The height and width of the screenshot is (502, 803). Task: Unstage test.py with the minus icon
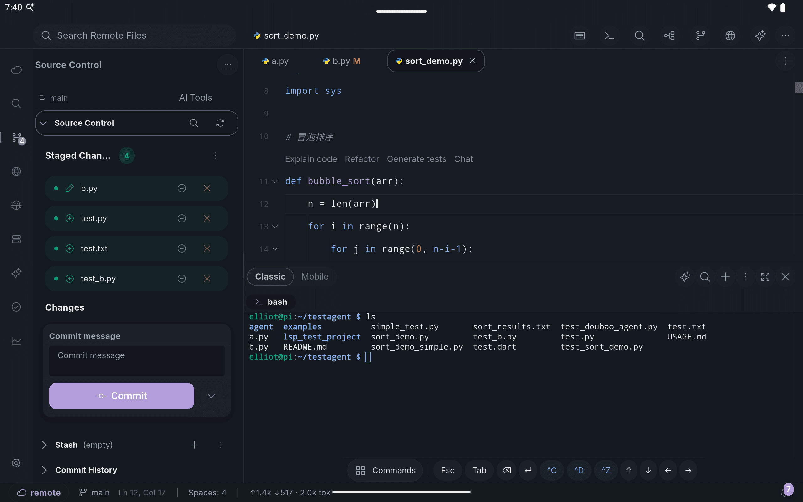(182, 218)
